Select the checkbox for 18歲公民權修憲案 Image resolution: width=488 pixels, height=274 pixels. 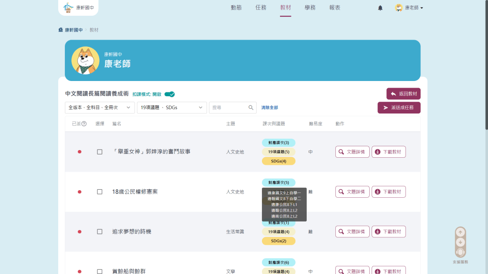pos(100,192)
